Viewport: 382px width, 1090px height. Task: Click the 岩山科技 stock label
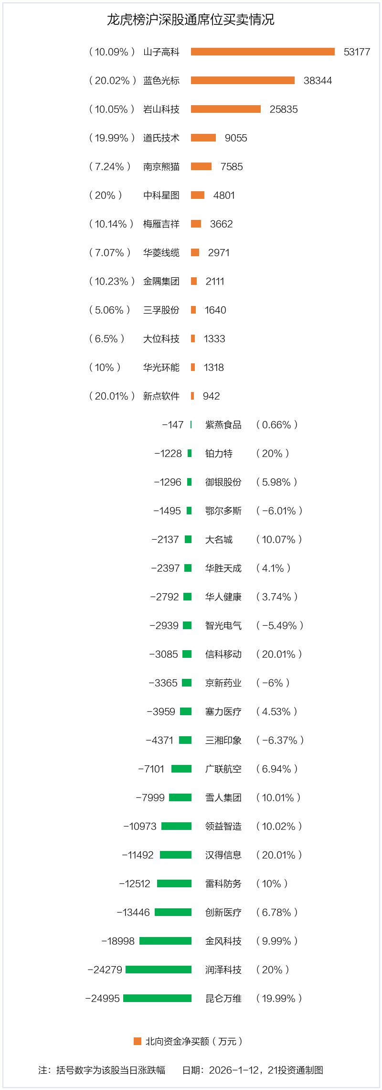pyautogui.click(x=161, y=109)
